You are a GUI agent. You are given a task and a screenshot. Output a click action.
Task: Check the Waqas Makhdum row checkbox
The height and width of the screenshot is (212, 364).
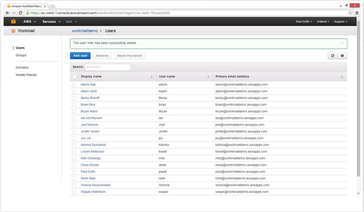(x=74, y=192)
